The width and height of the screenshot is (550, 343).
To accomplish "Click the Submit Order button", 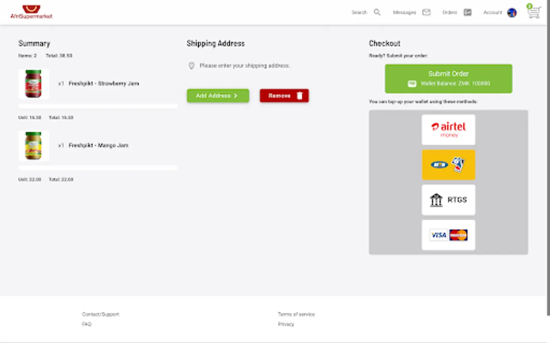I will pyautogui.click(x=448, y=79).
